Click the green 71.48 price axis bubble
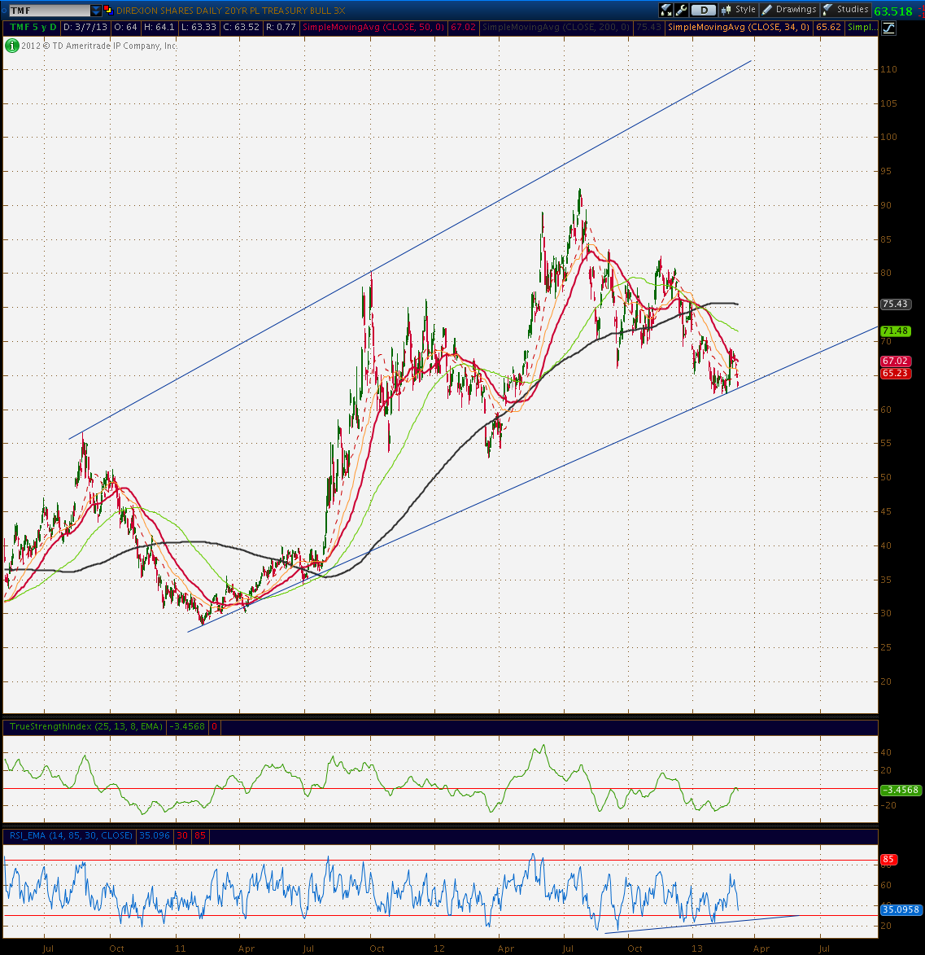The height and width of the screenshot is (955, 925). click(x=895, y=331)
